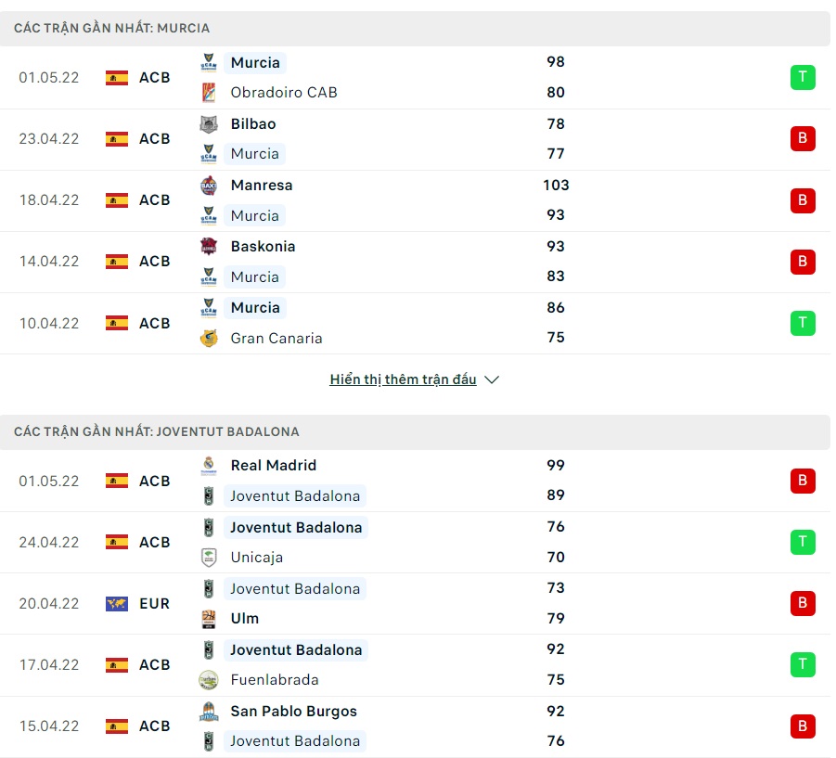Click the green T badge for Murcia vs Obradoiro
This screenshot has width=836, height=758.
point(803,78)
